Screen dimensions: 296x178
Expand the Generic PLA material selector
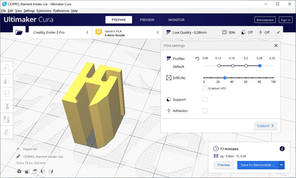pos(127,32)
